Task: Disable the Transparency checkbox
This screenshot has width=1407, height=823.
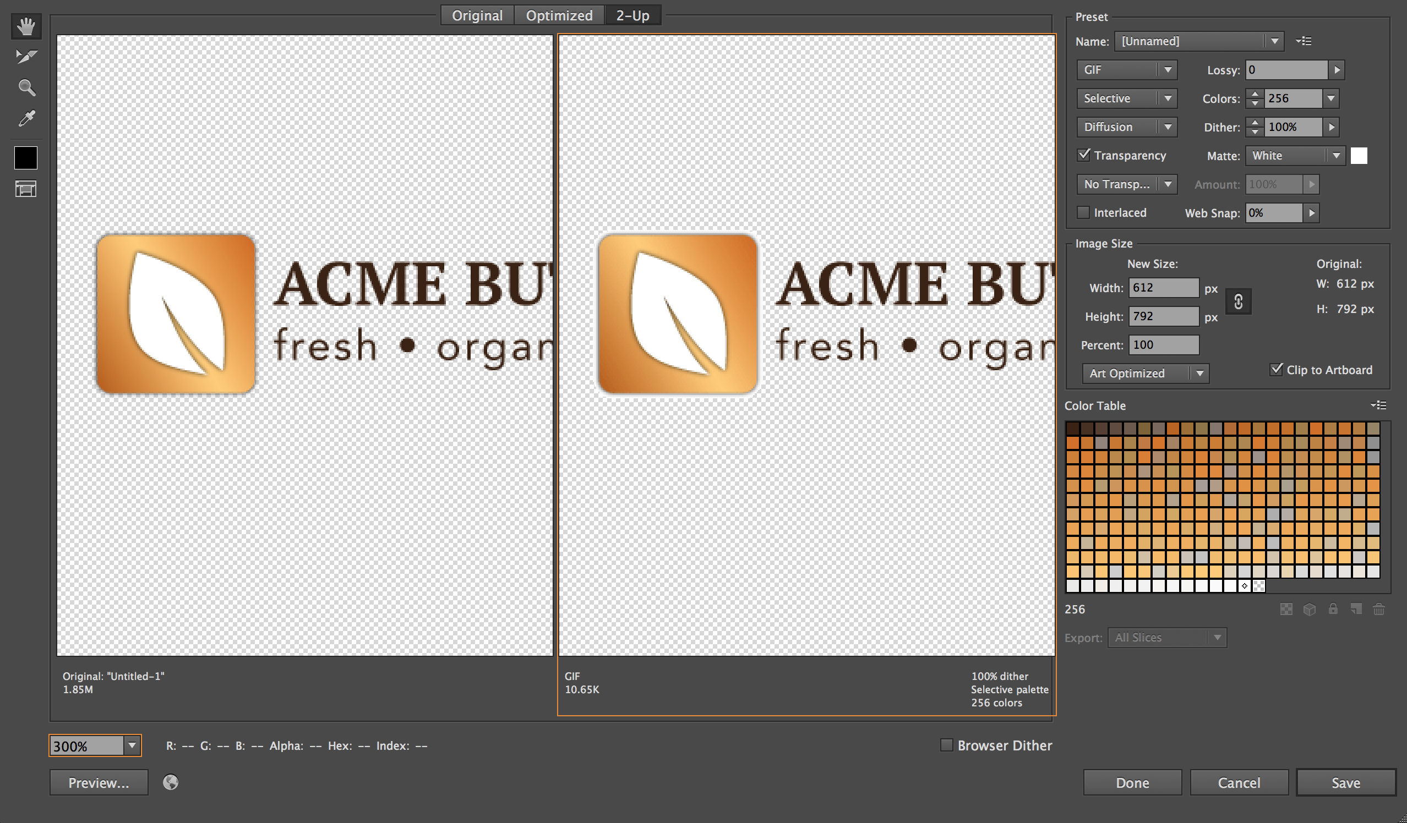Action: [1083, 155]
